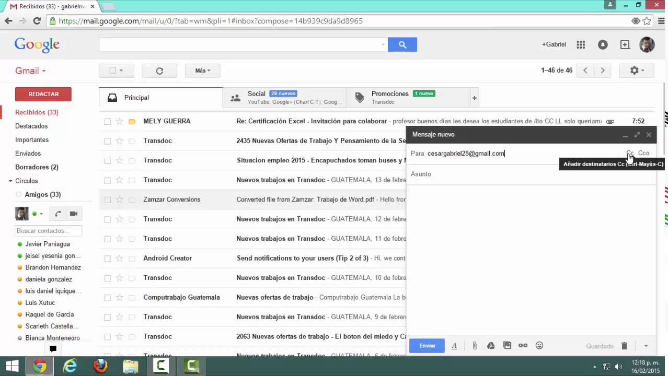
Task: Open Google notifications bell icon
Action: tap(603, 45)
